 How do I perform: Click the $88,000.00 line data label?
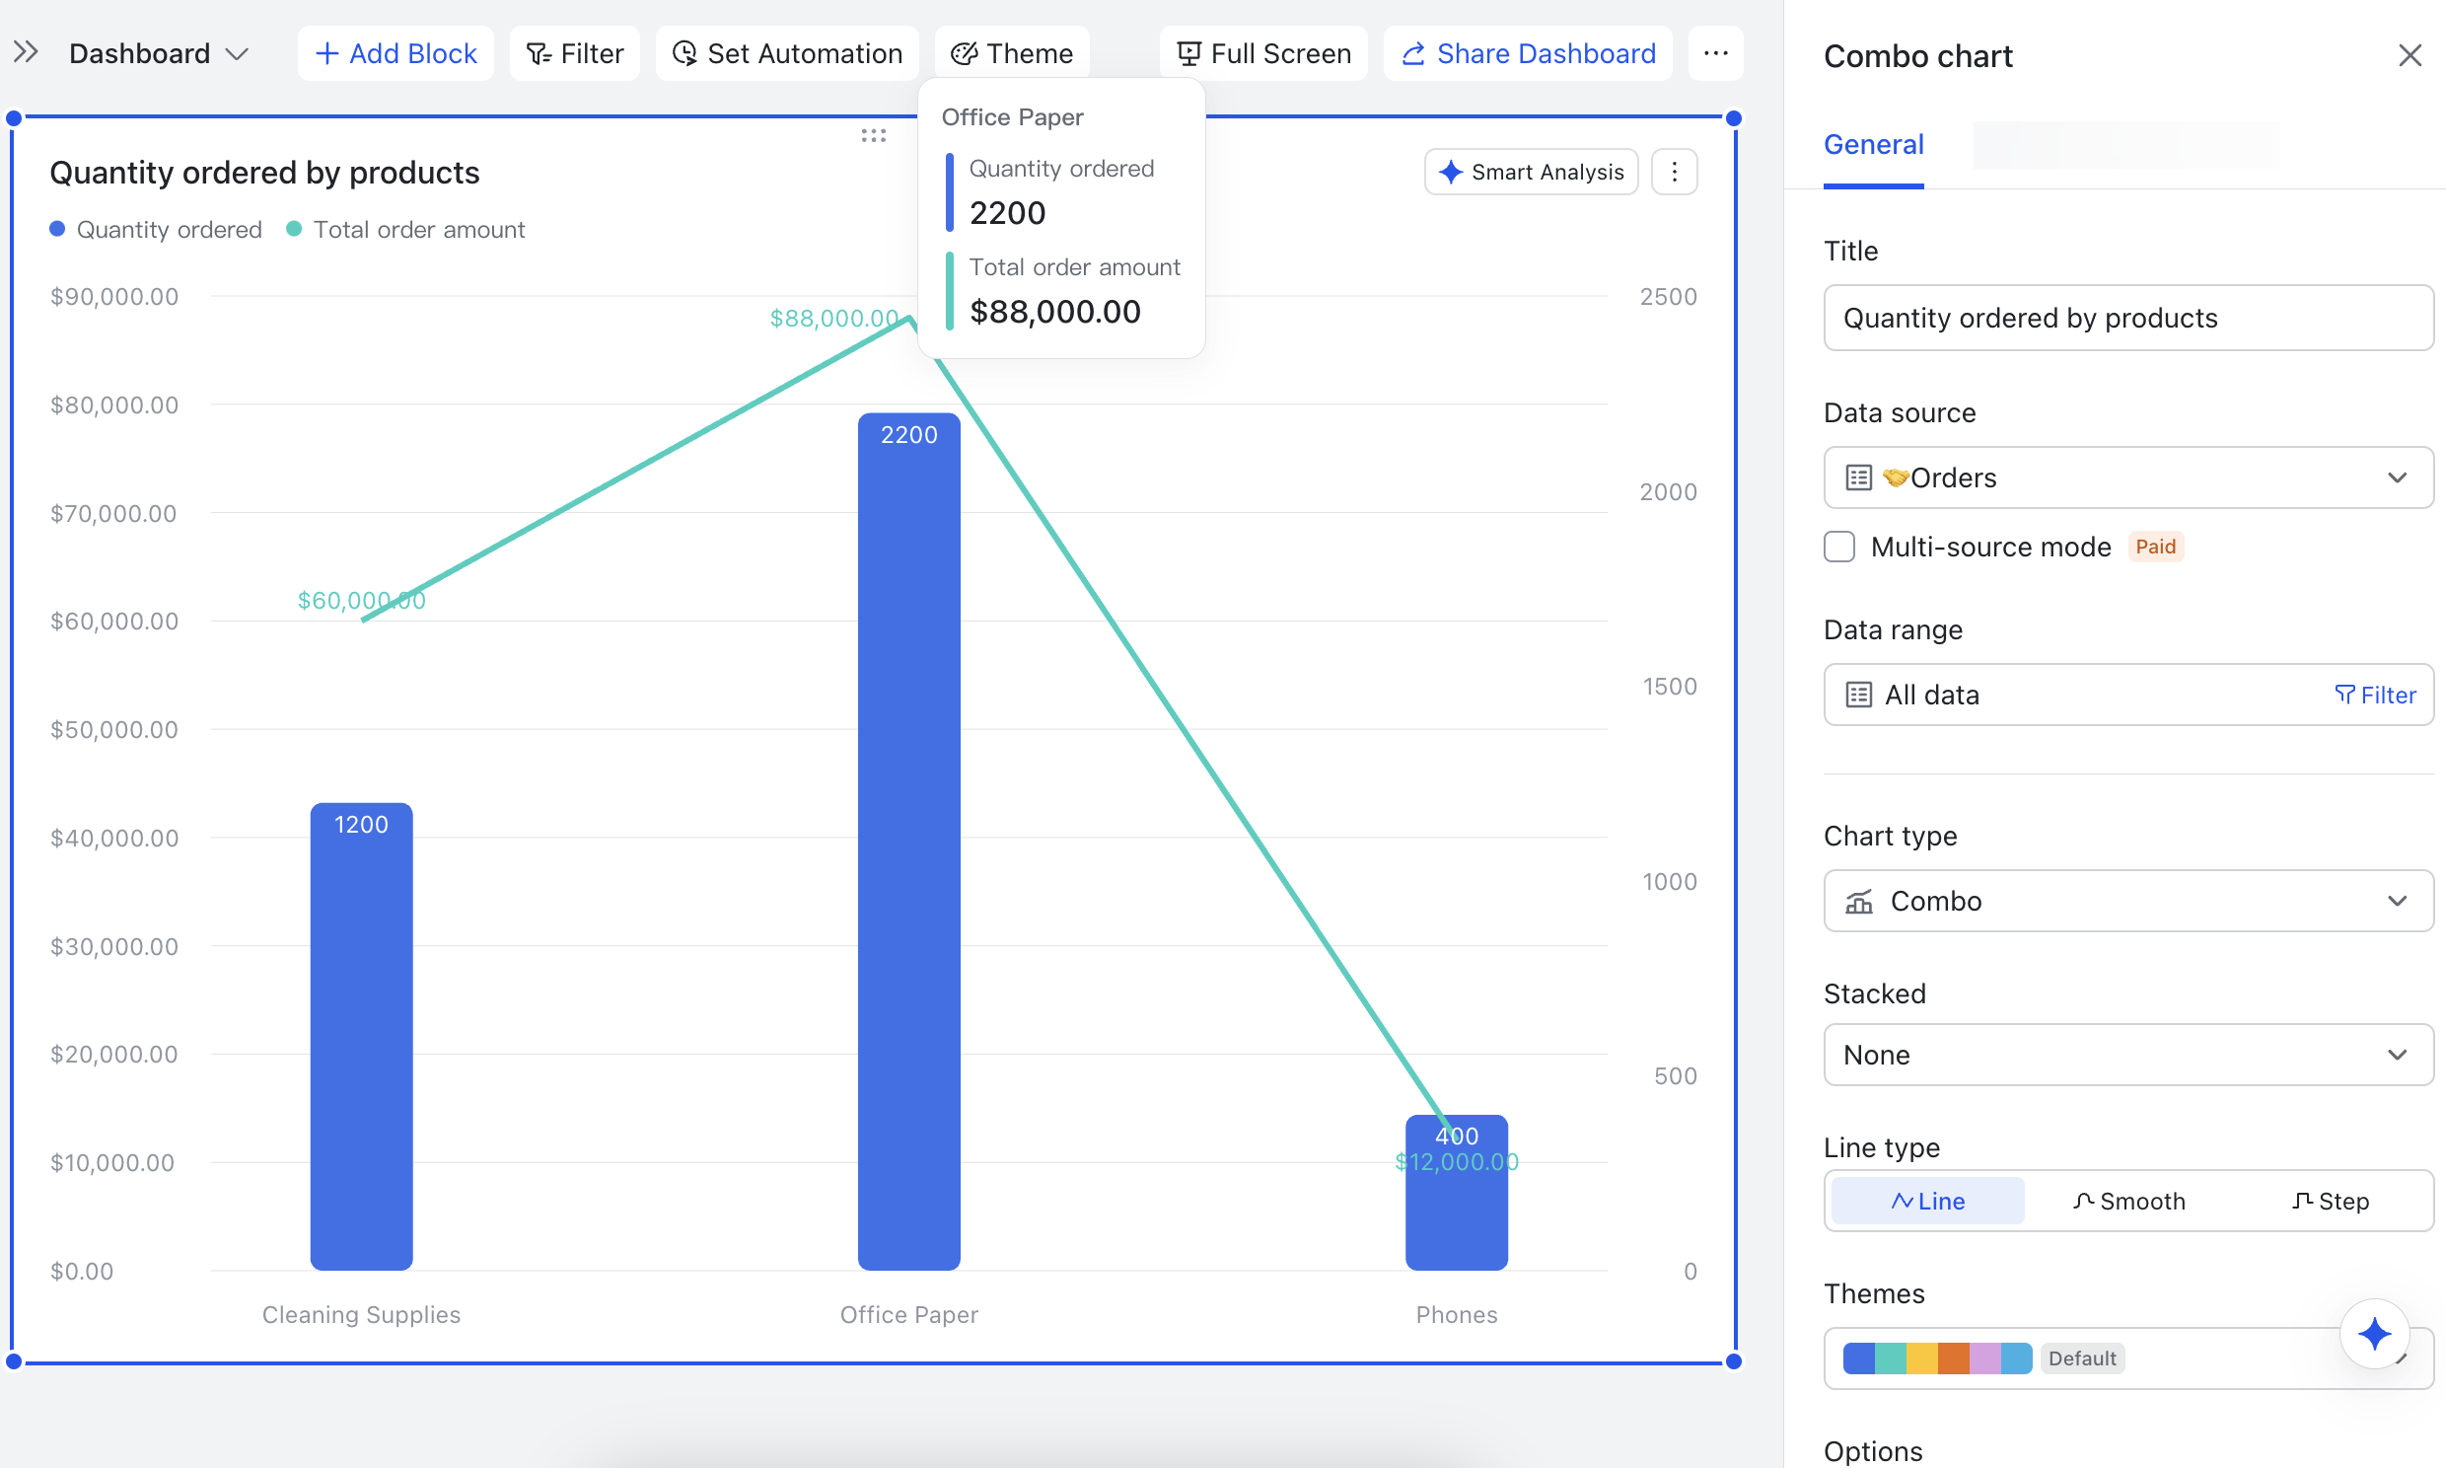click(x=833, y=319)
